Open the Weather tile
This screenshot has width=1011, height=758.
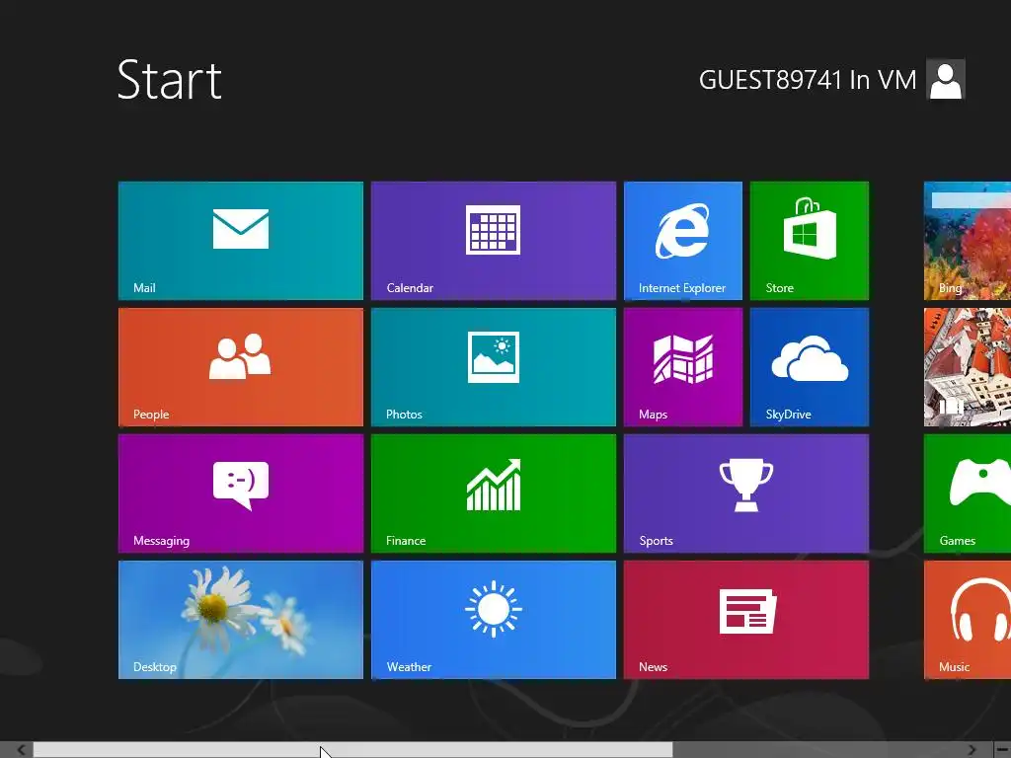click(494, 620)
